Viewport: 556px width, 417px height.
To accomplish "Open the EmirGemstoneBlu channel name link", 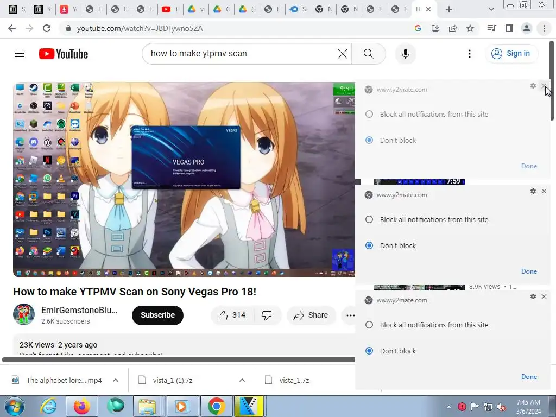I will [x=79, y=310].
